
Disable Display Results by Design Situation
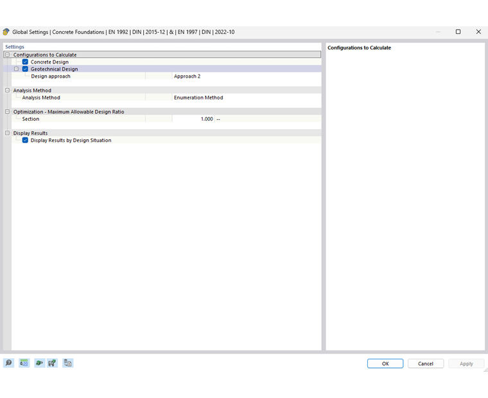pos(25,140)
